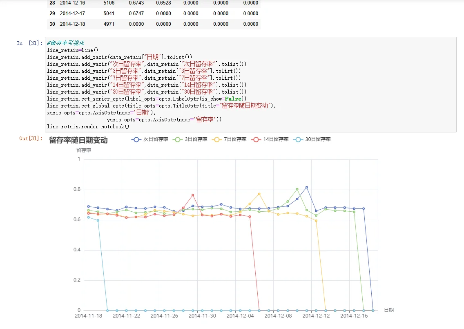This screenshot has width=464, height=329.
Task: Toggle the 14日留存率 legend series
Action: coord(270,139)
